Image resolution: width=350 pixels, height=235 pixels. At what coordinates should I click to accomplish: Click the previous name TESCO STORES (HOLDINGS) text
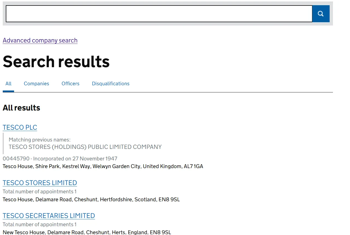85,147
